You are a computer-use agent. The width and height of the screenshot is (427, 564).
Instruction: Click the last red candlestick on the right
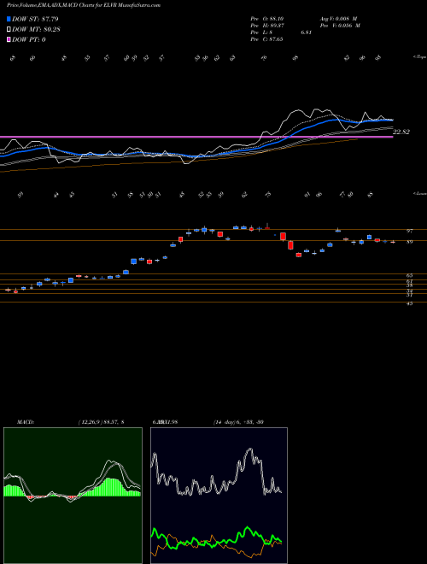[393, 242]
